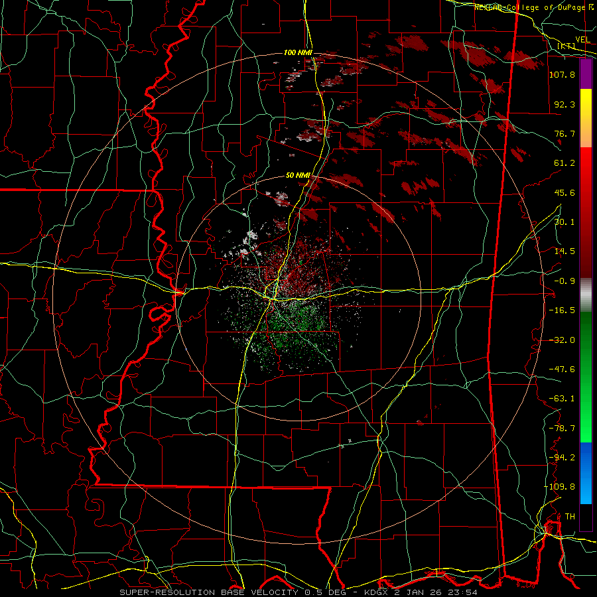This screenshot has width=597, height=597.
Task: Select the -0.9 legend value
Action: 564,281
